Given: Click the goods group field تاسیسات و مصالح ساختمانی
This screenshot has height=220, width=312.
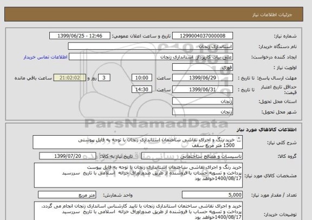Looking at the screenshot, I should [x=192, y=156].
